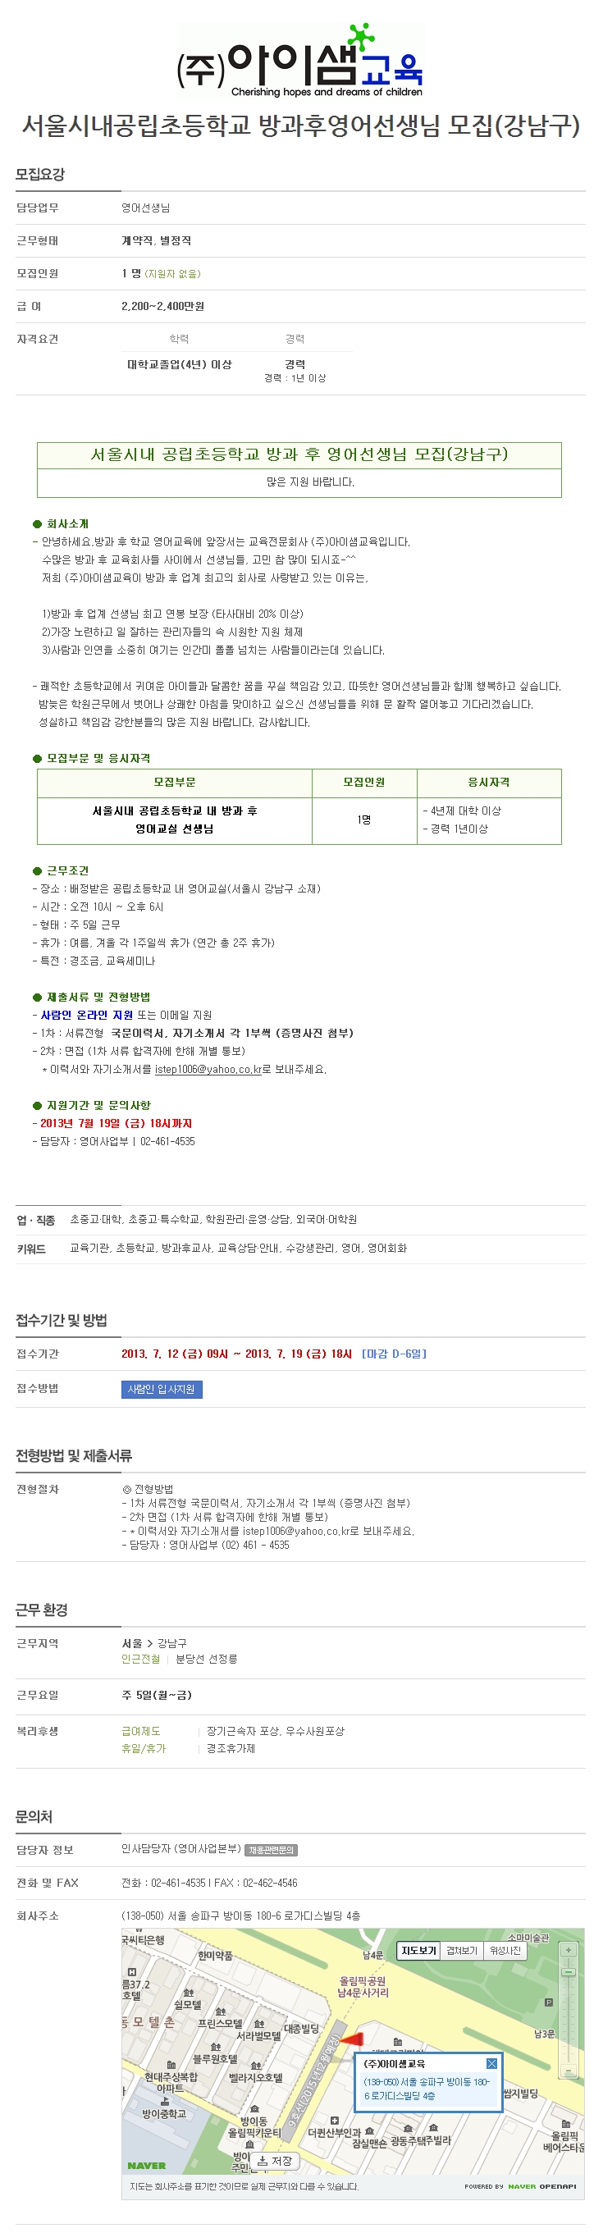Click the parking P icon on map
Viewport: 594px width, 2233px height.
pos(548,2002)
